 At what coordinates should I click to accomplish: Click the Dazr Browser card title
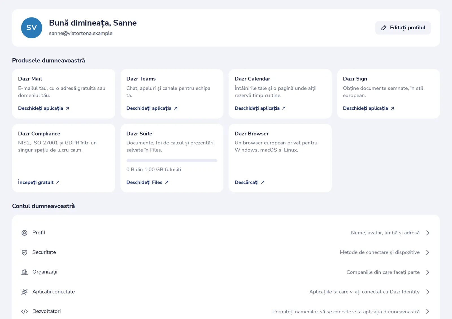pyautogui.click(x=252, y=134)
